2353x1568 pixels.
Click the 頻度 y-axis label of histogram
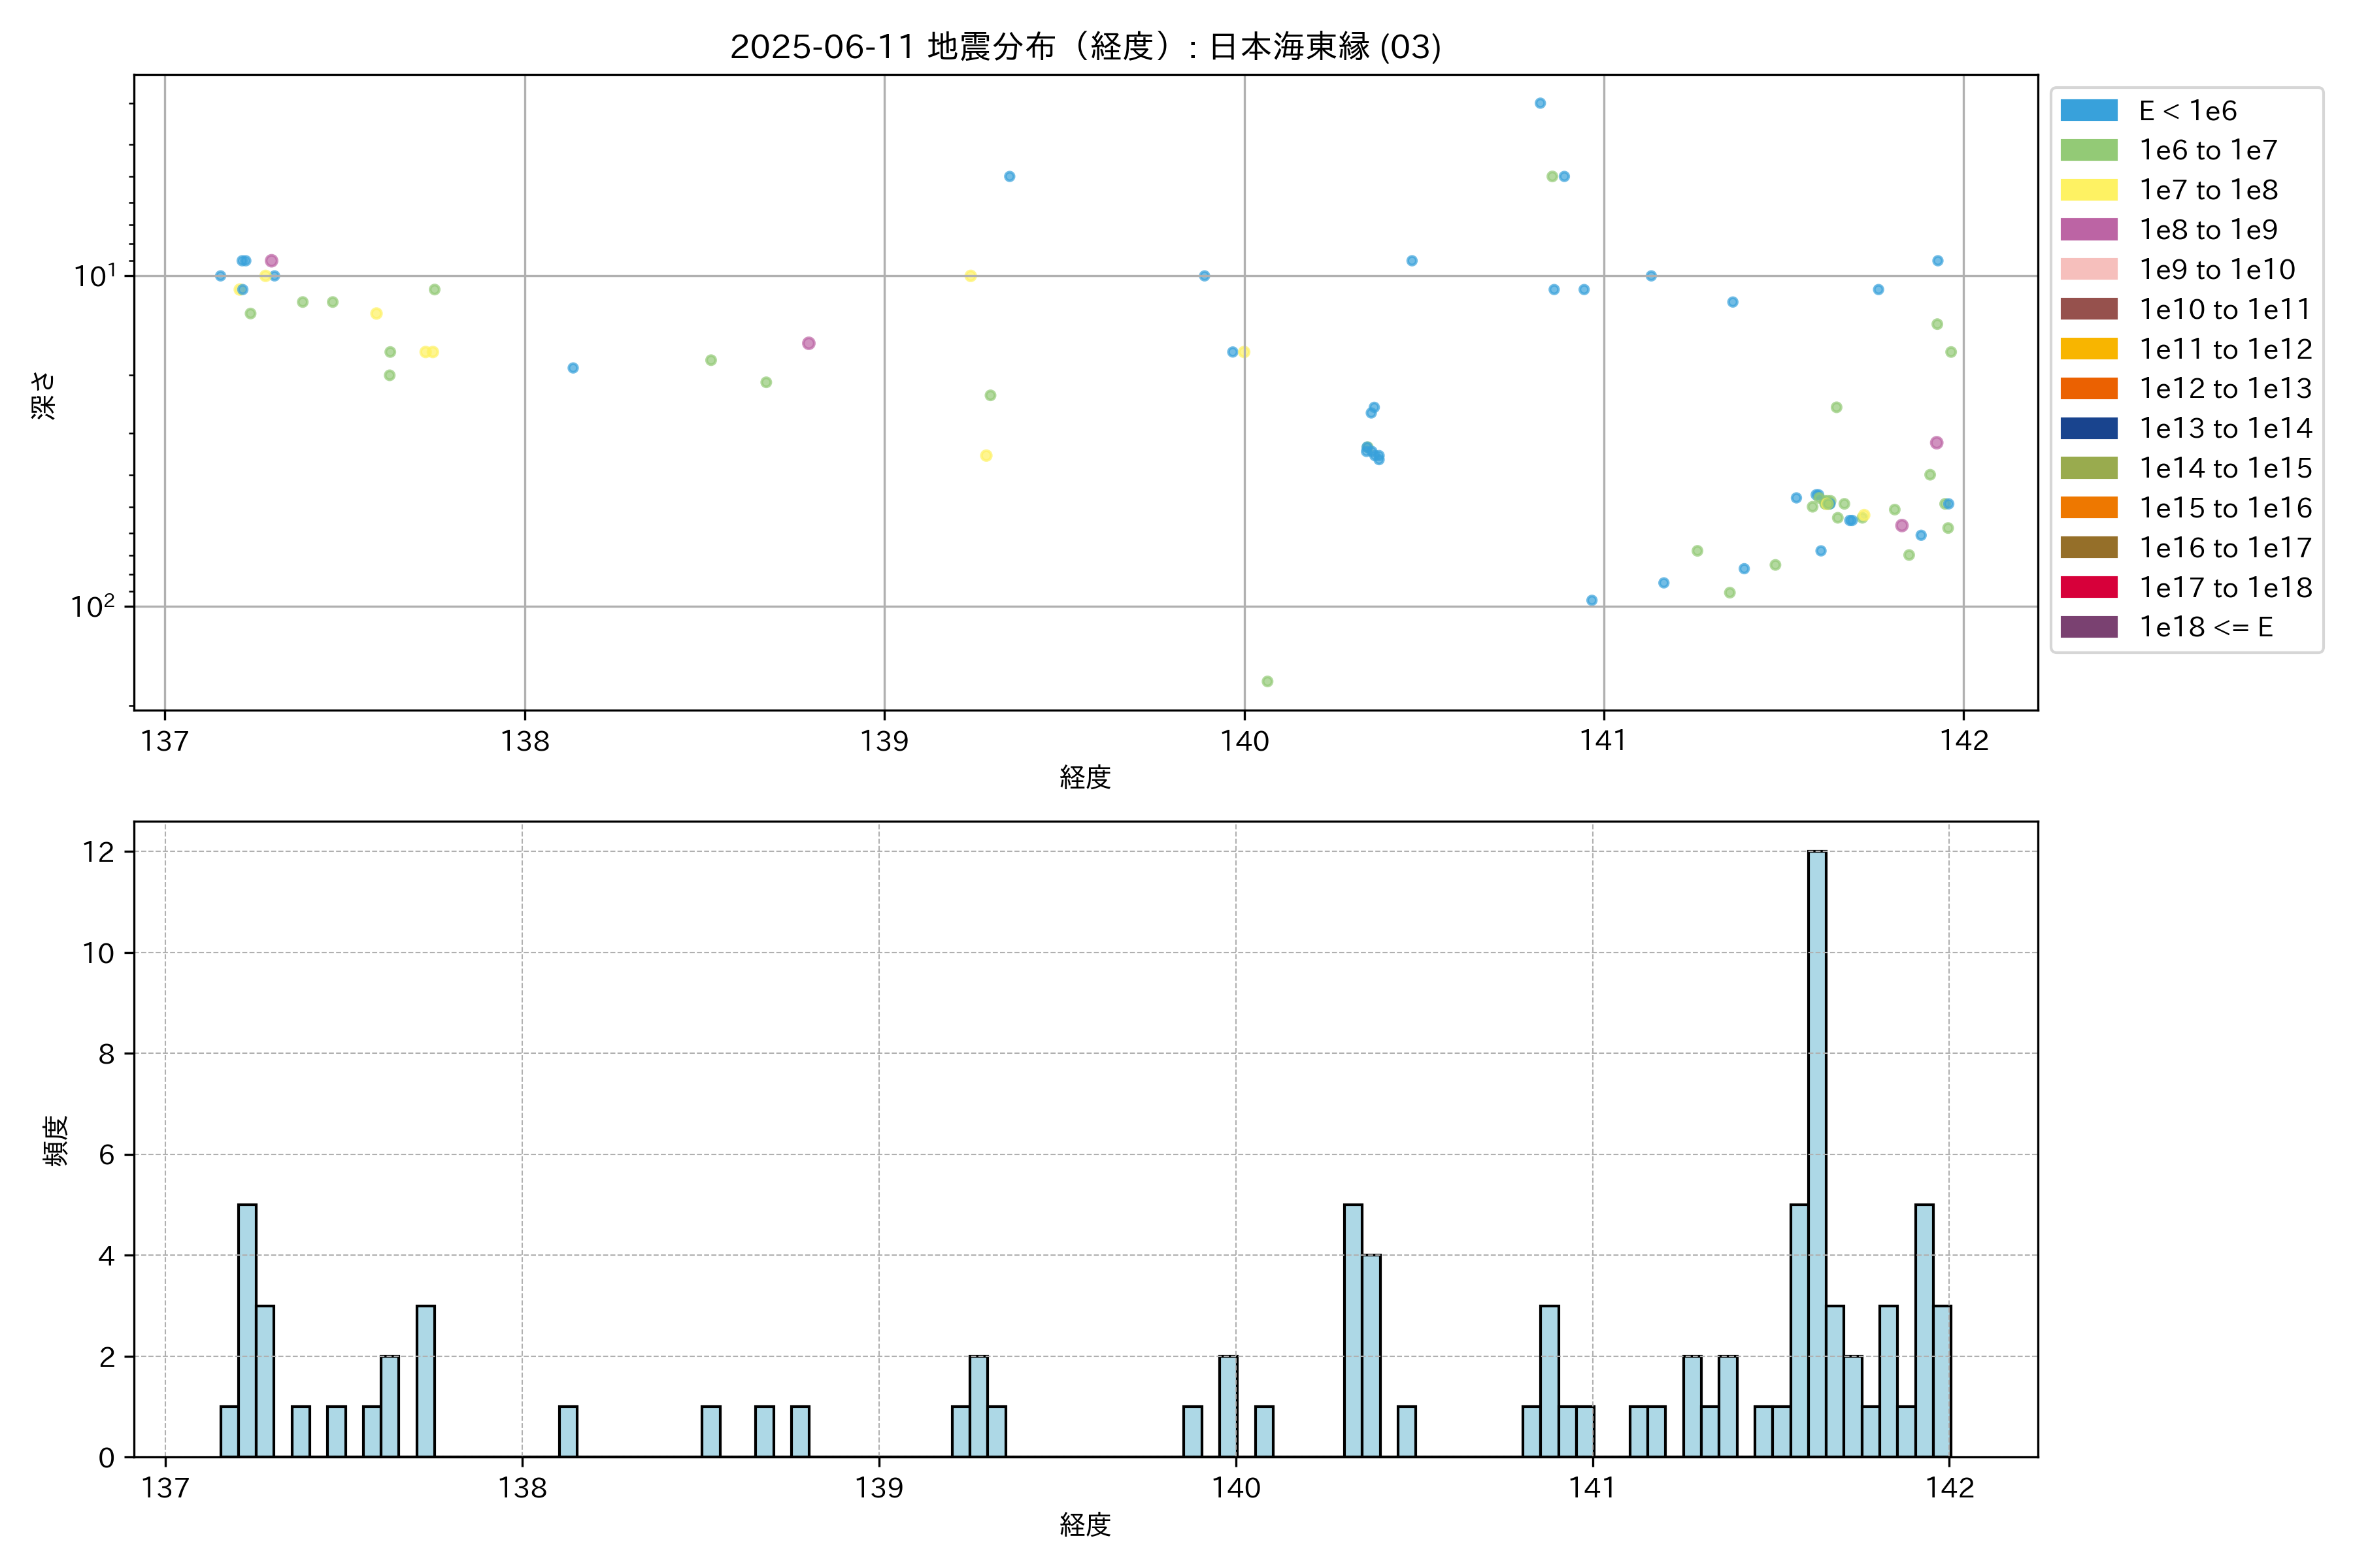coord(56,1140)
